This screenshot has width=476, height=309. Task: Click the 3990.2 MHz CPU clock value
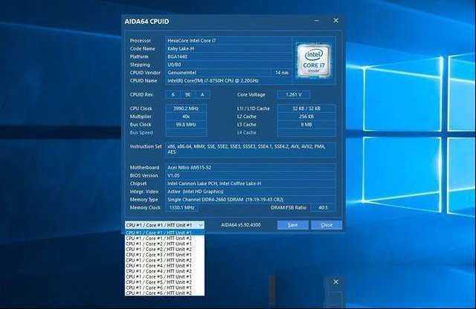(x=186, y=108)
